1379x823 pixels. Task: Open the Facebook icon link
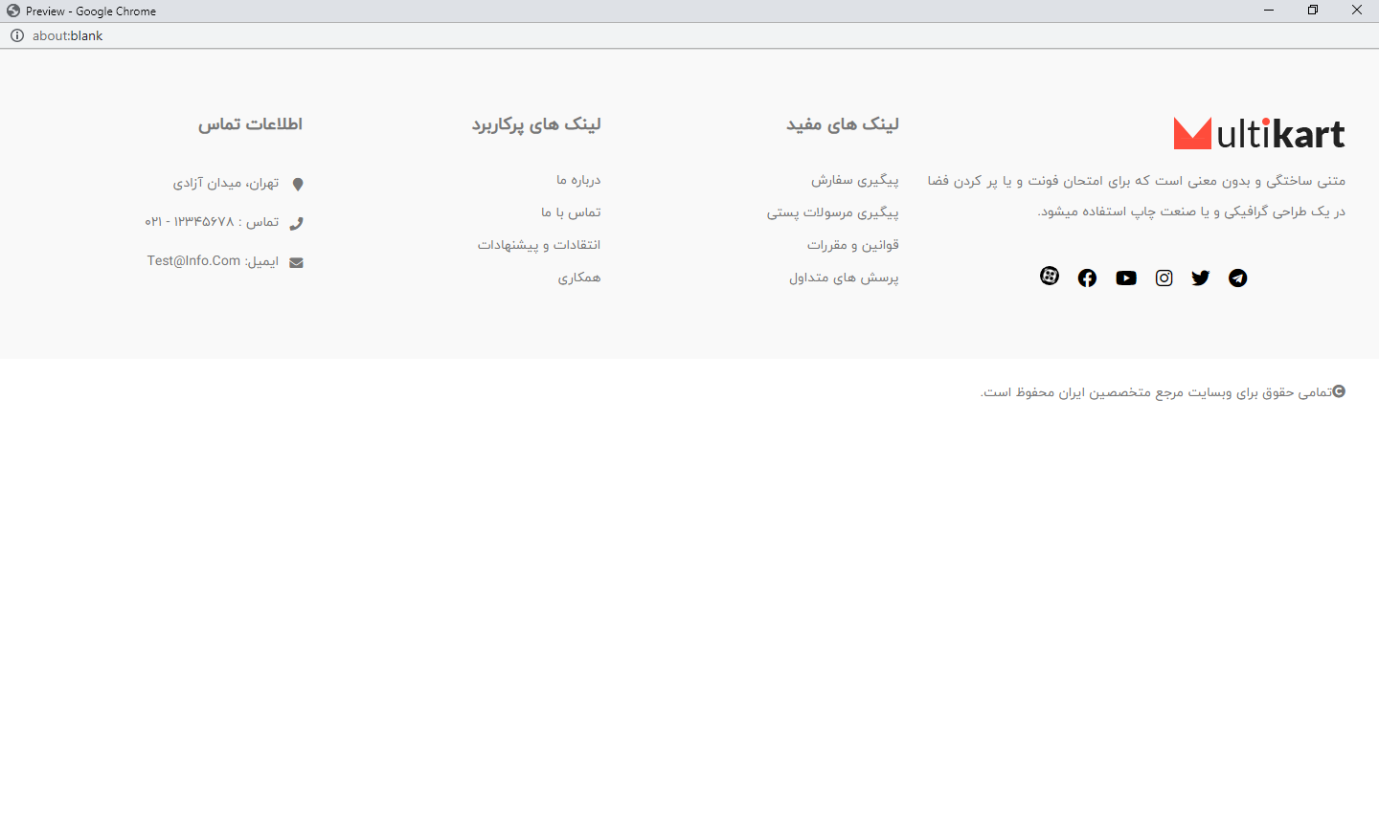click(1087, 278)
